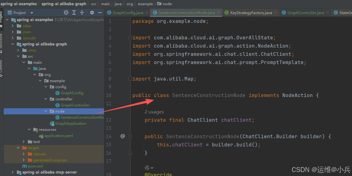This screenshot has height=176, width=352.
Task: Close the SentenceConstructionNode.java tab
Action: (218, 13)
